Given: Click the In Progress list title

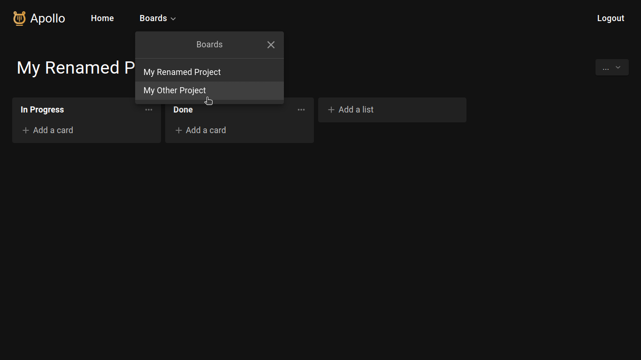Looking at the screenshot, I should pos(42,110).
